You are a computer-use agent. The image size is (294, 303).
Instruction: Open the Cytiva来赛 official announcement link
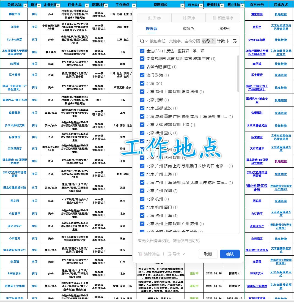pos(257,40)
